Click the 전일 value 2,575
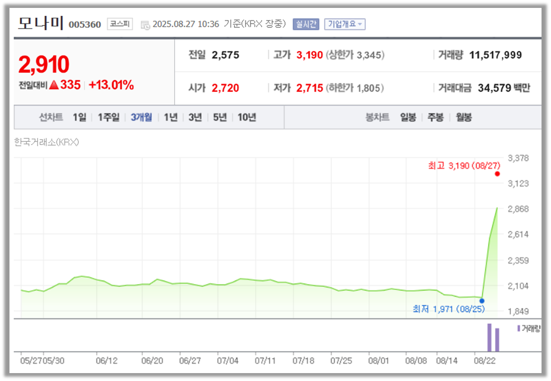 226,55
